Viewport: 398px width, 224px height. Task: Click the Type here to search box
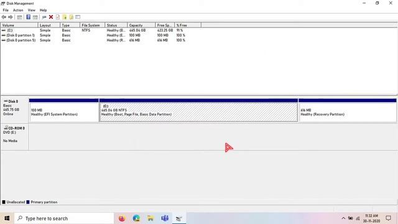[64, 218]
